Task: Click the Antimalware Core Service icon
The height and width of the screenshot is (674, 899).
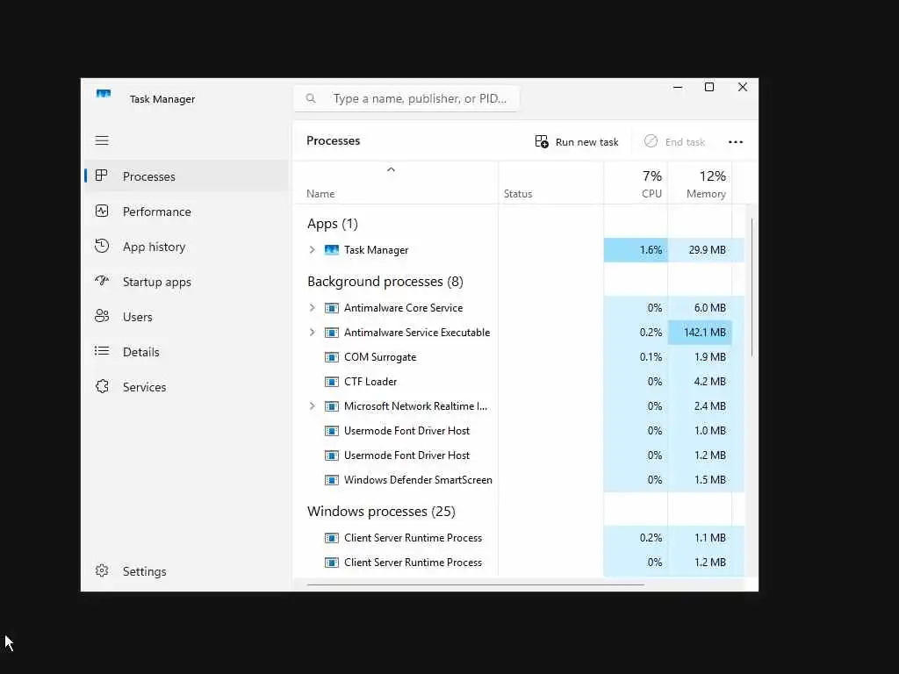Action: pyautogui.click(x=332, y=308)
